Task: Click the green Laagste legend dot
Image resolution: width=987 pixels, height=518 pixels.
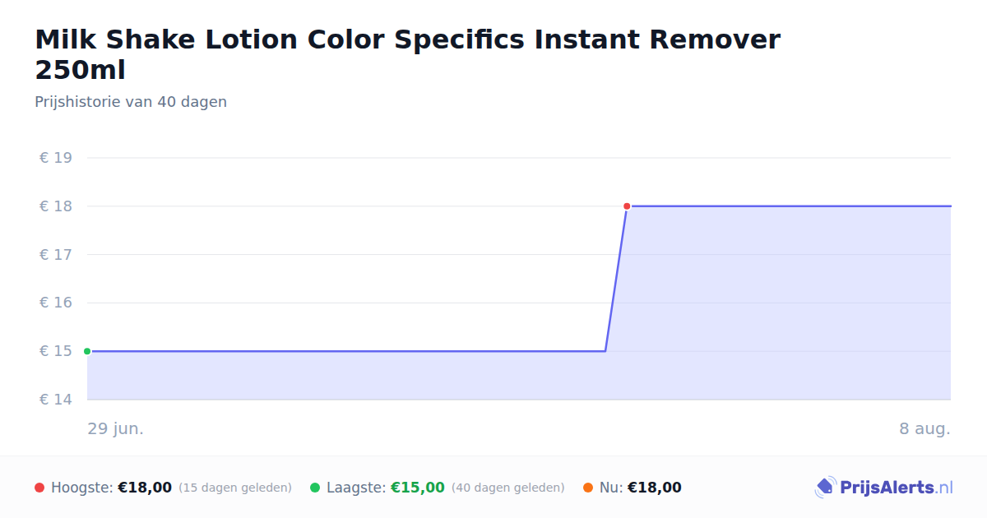Action: click(315, 488)
